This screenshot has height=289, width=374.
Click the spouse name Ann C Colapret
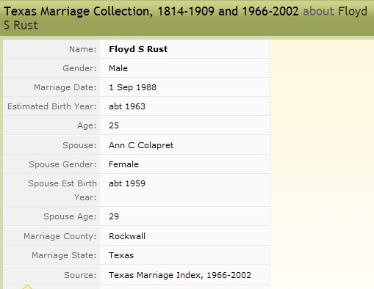(x=141, y=145)
